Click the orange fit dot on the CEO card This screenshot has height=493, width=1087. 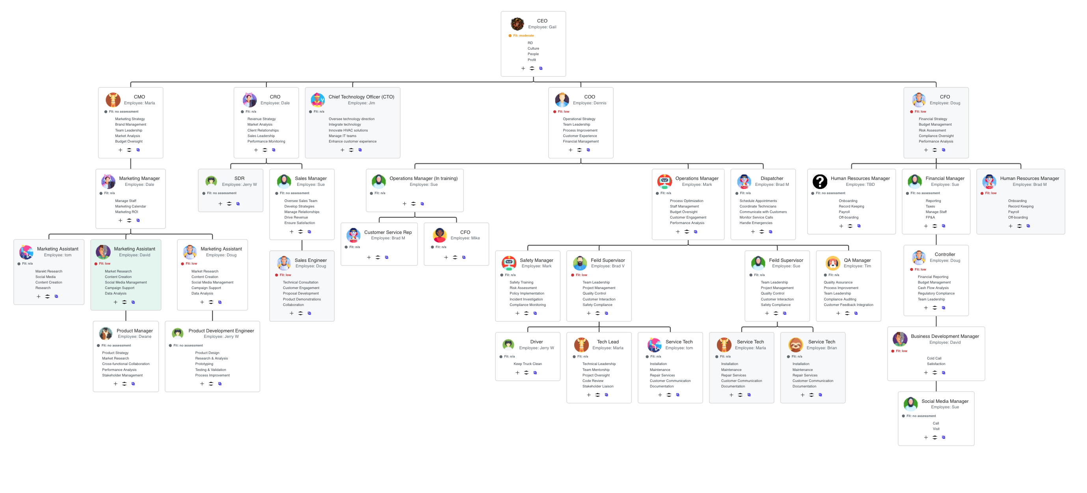510,35
